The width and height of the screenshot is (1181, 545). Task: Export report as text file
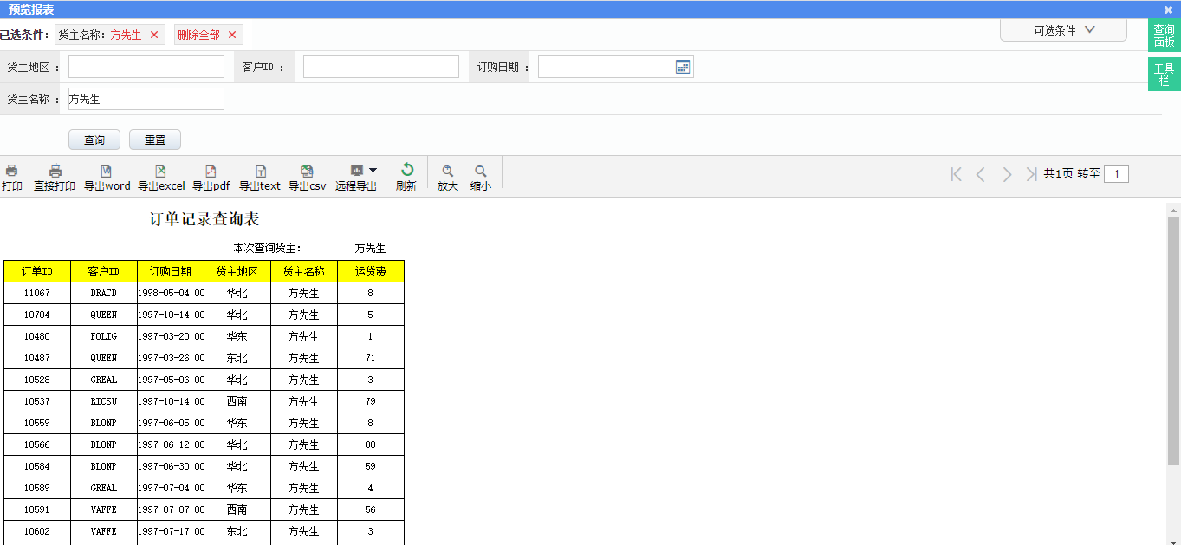pyautogui.click(x=260, y=172)
